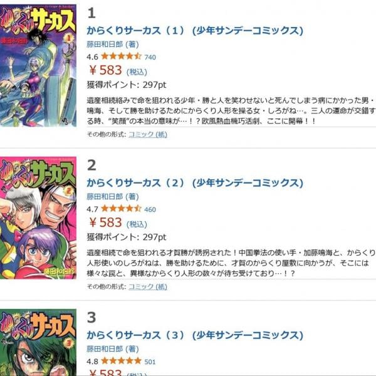The width and height of the screenshot is (376, 376).
Task: Click the volume 1 cover thumbnail
Action: point(38,65)
